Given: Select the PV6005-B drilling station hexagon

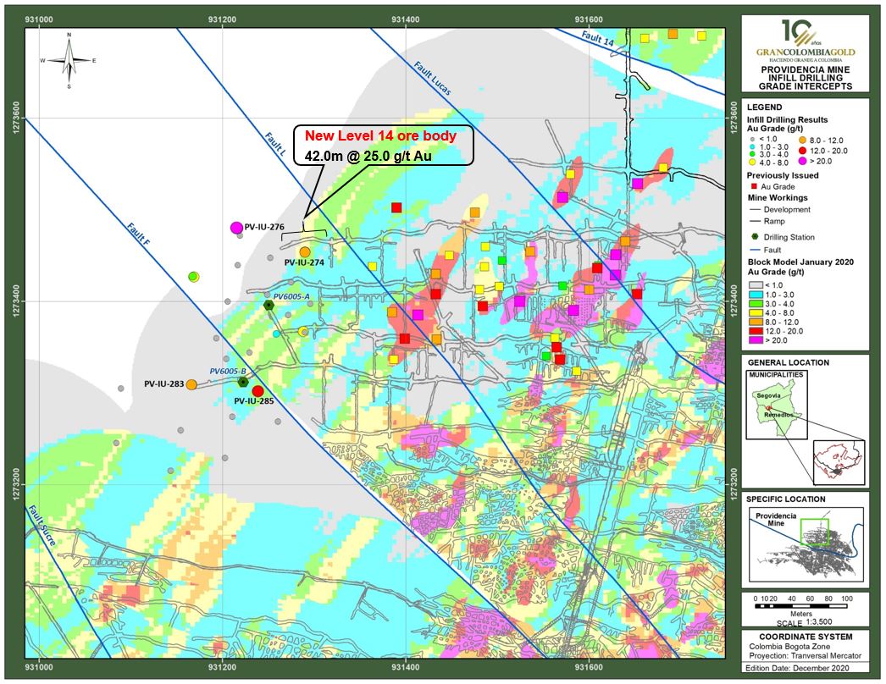Looking at the screenshot, I should pyautogui.click(x=243, y=383).
